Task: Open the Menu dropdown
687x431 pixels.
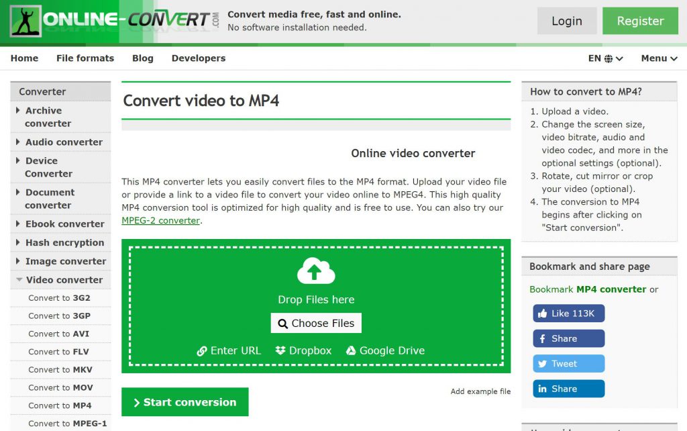Action: [x=658, y=58]
